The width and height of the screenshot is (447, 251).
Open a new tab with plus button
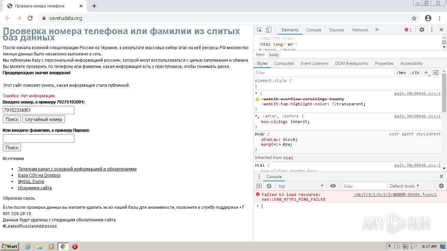click(x=94, y=6)
